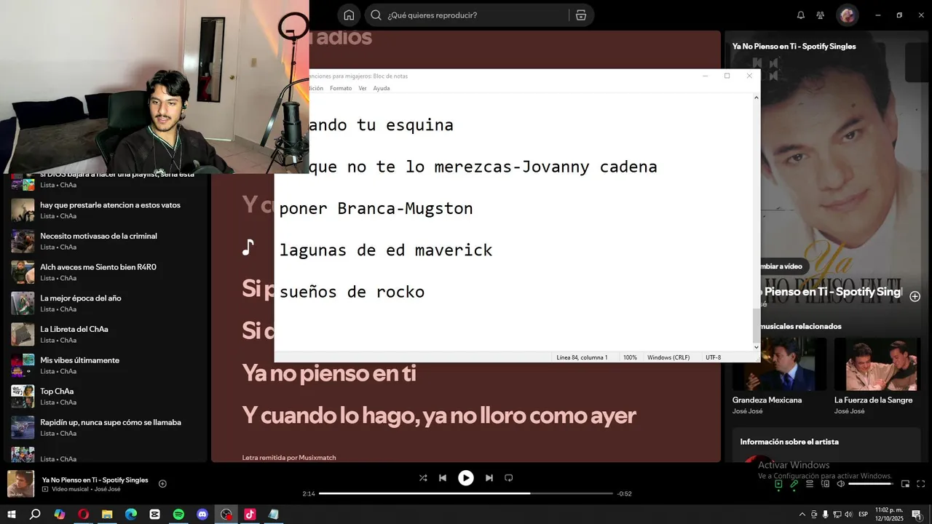Screen dimensions: 932x524
Task: Toggle repeat mode
Action: (509, 478)
